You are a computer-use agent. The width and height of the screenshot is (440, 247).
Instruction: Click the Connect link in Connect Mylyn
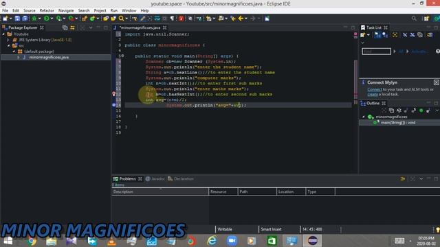[375, 89]
